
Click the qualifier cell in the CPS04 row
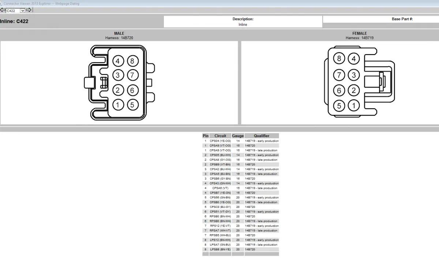tap(262, 141)
